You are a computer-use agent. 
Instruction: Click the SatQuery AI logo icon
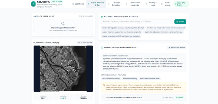tap(33, 4)
